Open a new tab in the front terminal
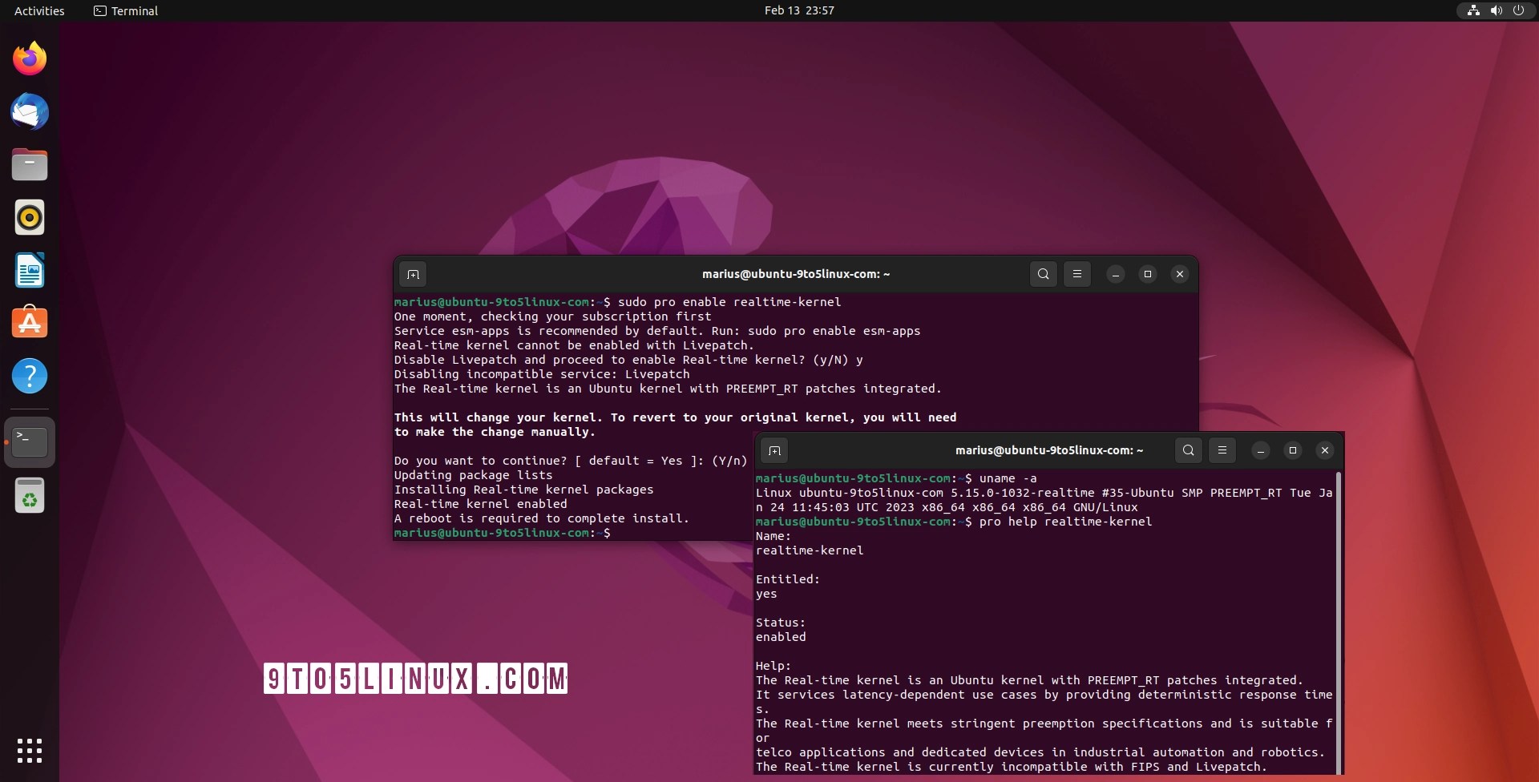Viewport: 1539px width, 782px height. coord(774,450)
